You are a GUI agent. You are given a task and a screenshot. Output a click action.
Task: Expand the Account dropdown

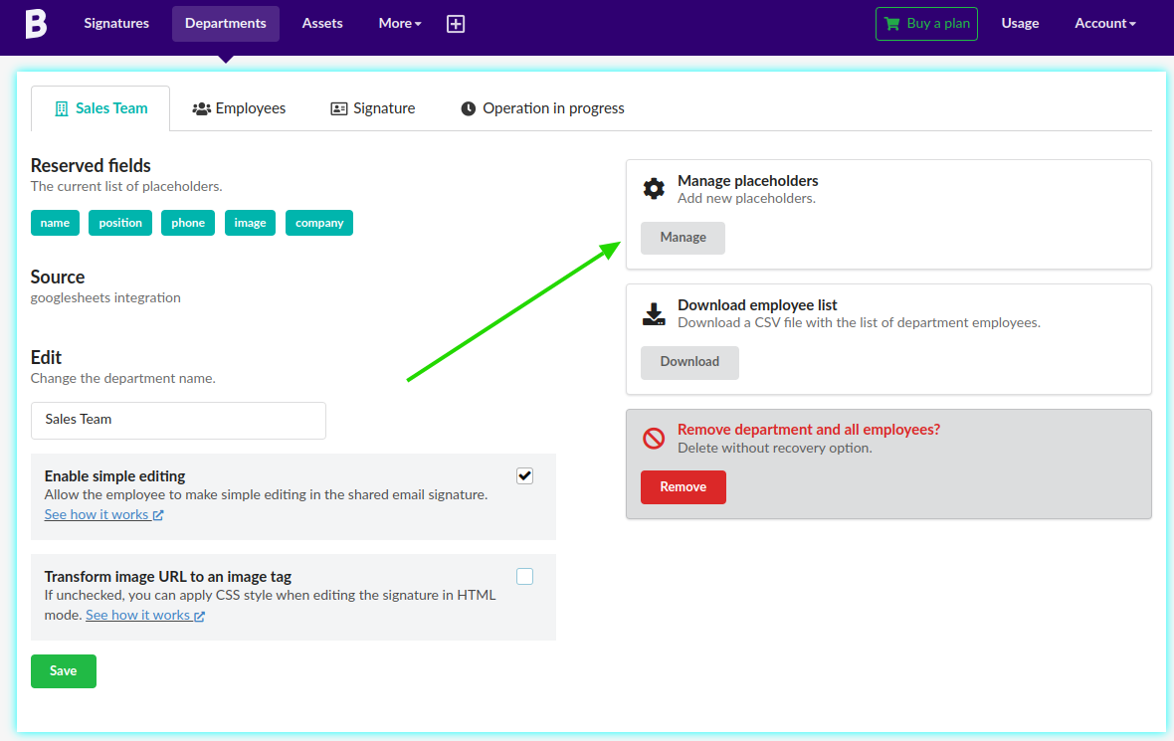click(x=1104, y=23)
